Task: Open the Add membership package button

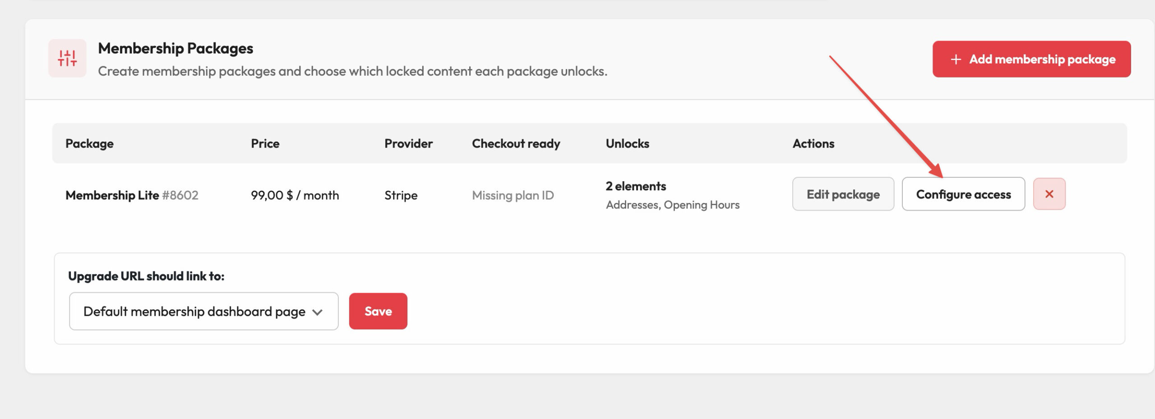Action: coord(1031,59)
